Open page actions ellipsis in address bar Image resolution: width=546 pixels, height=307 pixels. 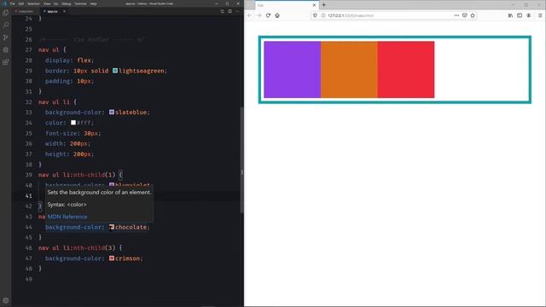(x=456, y=15)
